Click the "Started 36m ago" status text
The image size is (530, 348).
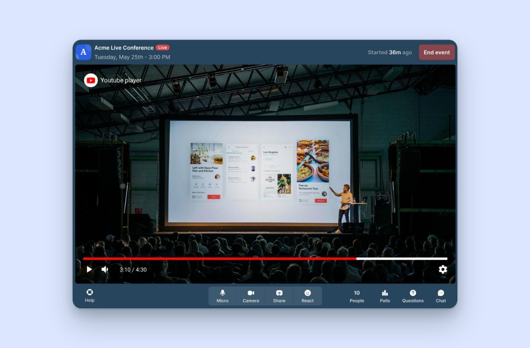point(390,52)
